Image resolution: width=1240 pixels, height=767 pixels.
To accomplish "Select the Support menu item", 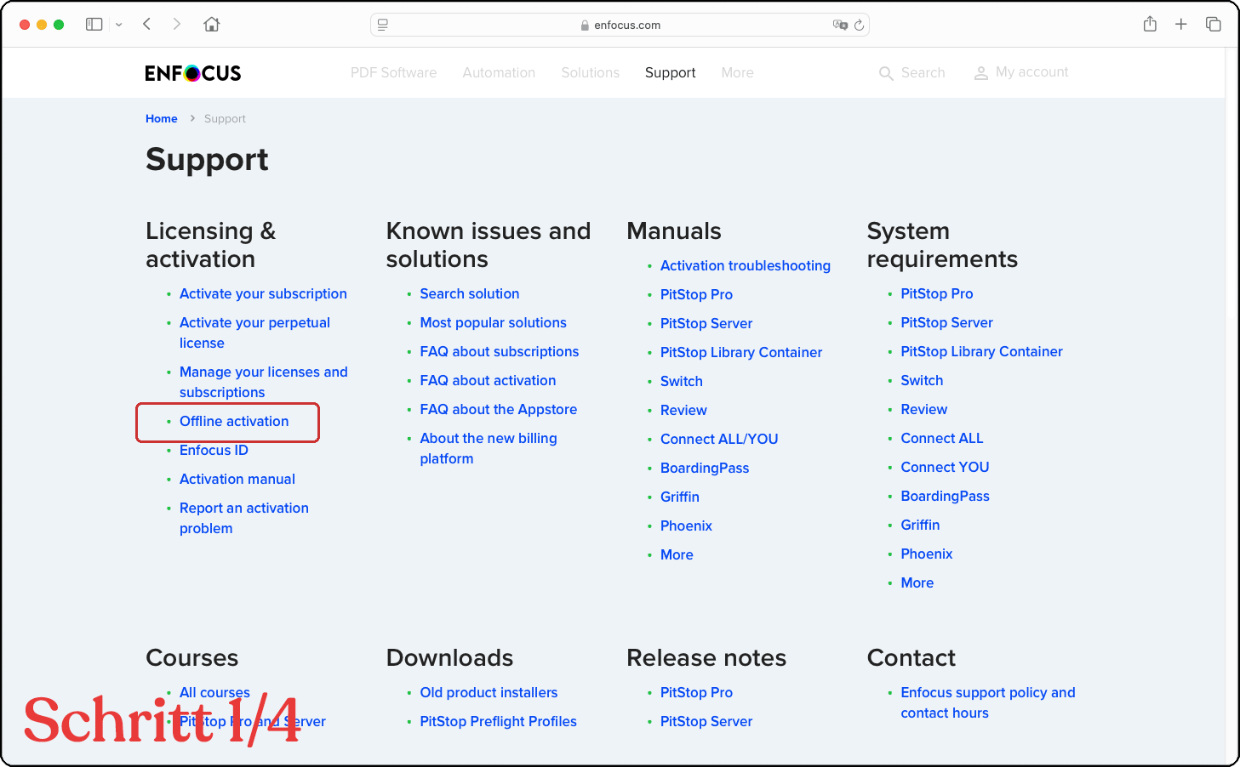I will [x=670, y=73].
